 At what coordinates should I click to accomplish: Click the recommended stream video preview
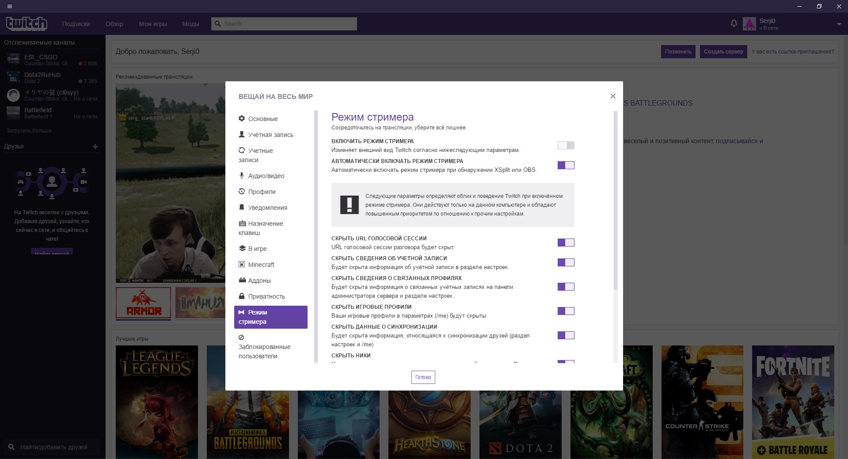(x=171, y=183)
